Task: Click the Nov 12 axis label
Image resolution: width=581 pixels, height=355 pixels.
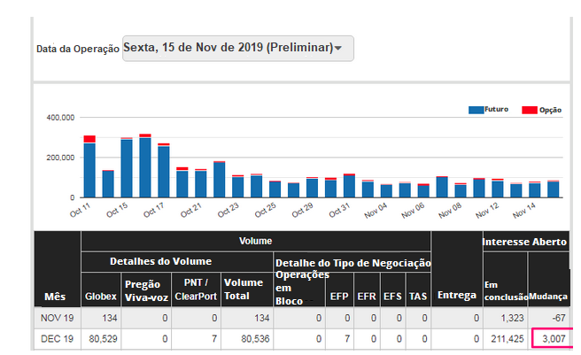Action: (x=487, y=211)
